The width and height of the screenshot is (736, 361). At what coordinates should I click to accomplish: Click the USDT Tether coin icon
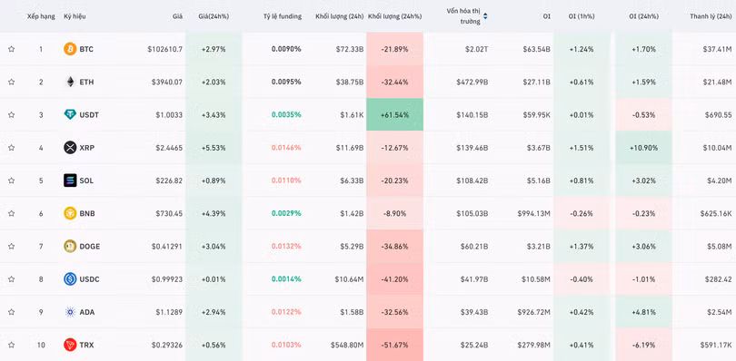pos(70,114)
